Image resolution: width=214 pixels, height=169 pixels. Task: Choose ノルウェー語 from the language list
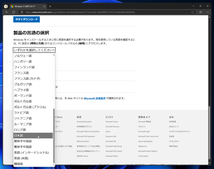point(33,56)
